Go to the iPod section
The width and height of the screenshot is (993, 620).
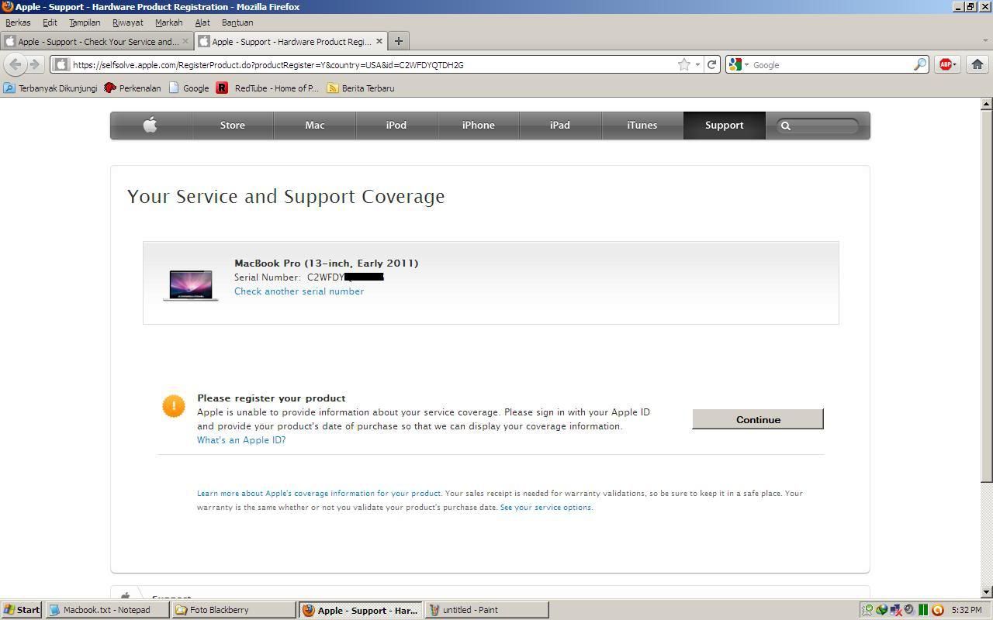[396, 125]
